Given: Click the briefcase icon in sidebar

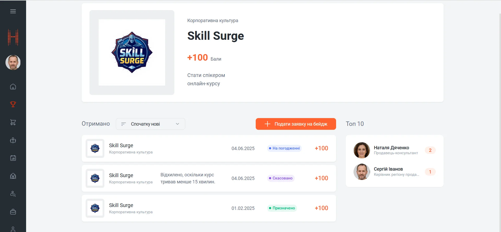Looking at the screenshot, I should point(13,212).
